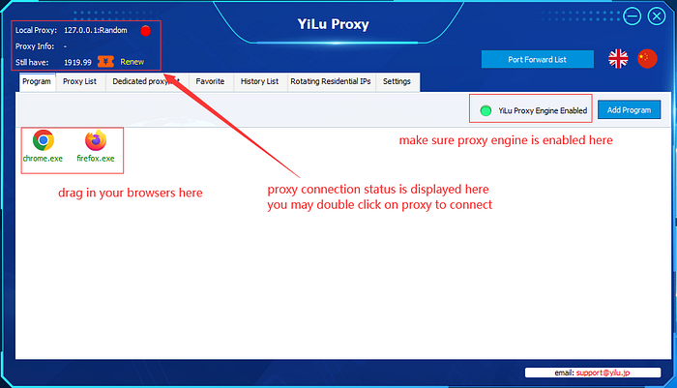Click the Still have label
This screenshot has width=677, height=388.
32,62
